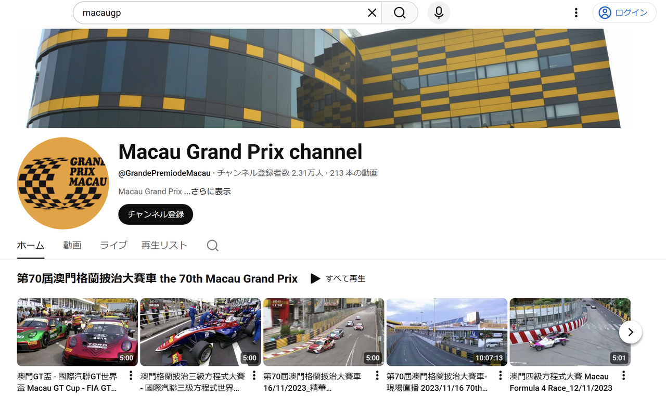The width and height of the screenshot is (666, 396).
Task: Open options menu for 現場直播 video
Action: pyautogui.click(x=500, y=376)
